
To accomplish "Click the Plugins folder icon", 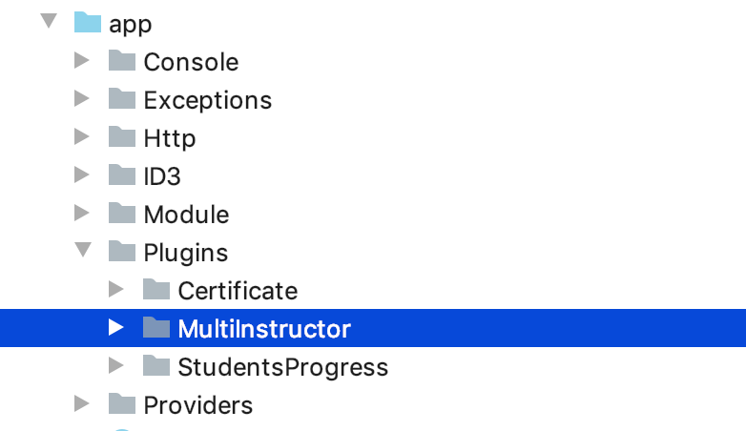I will [122, 251].
